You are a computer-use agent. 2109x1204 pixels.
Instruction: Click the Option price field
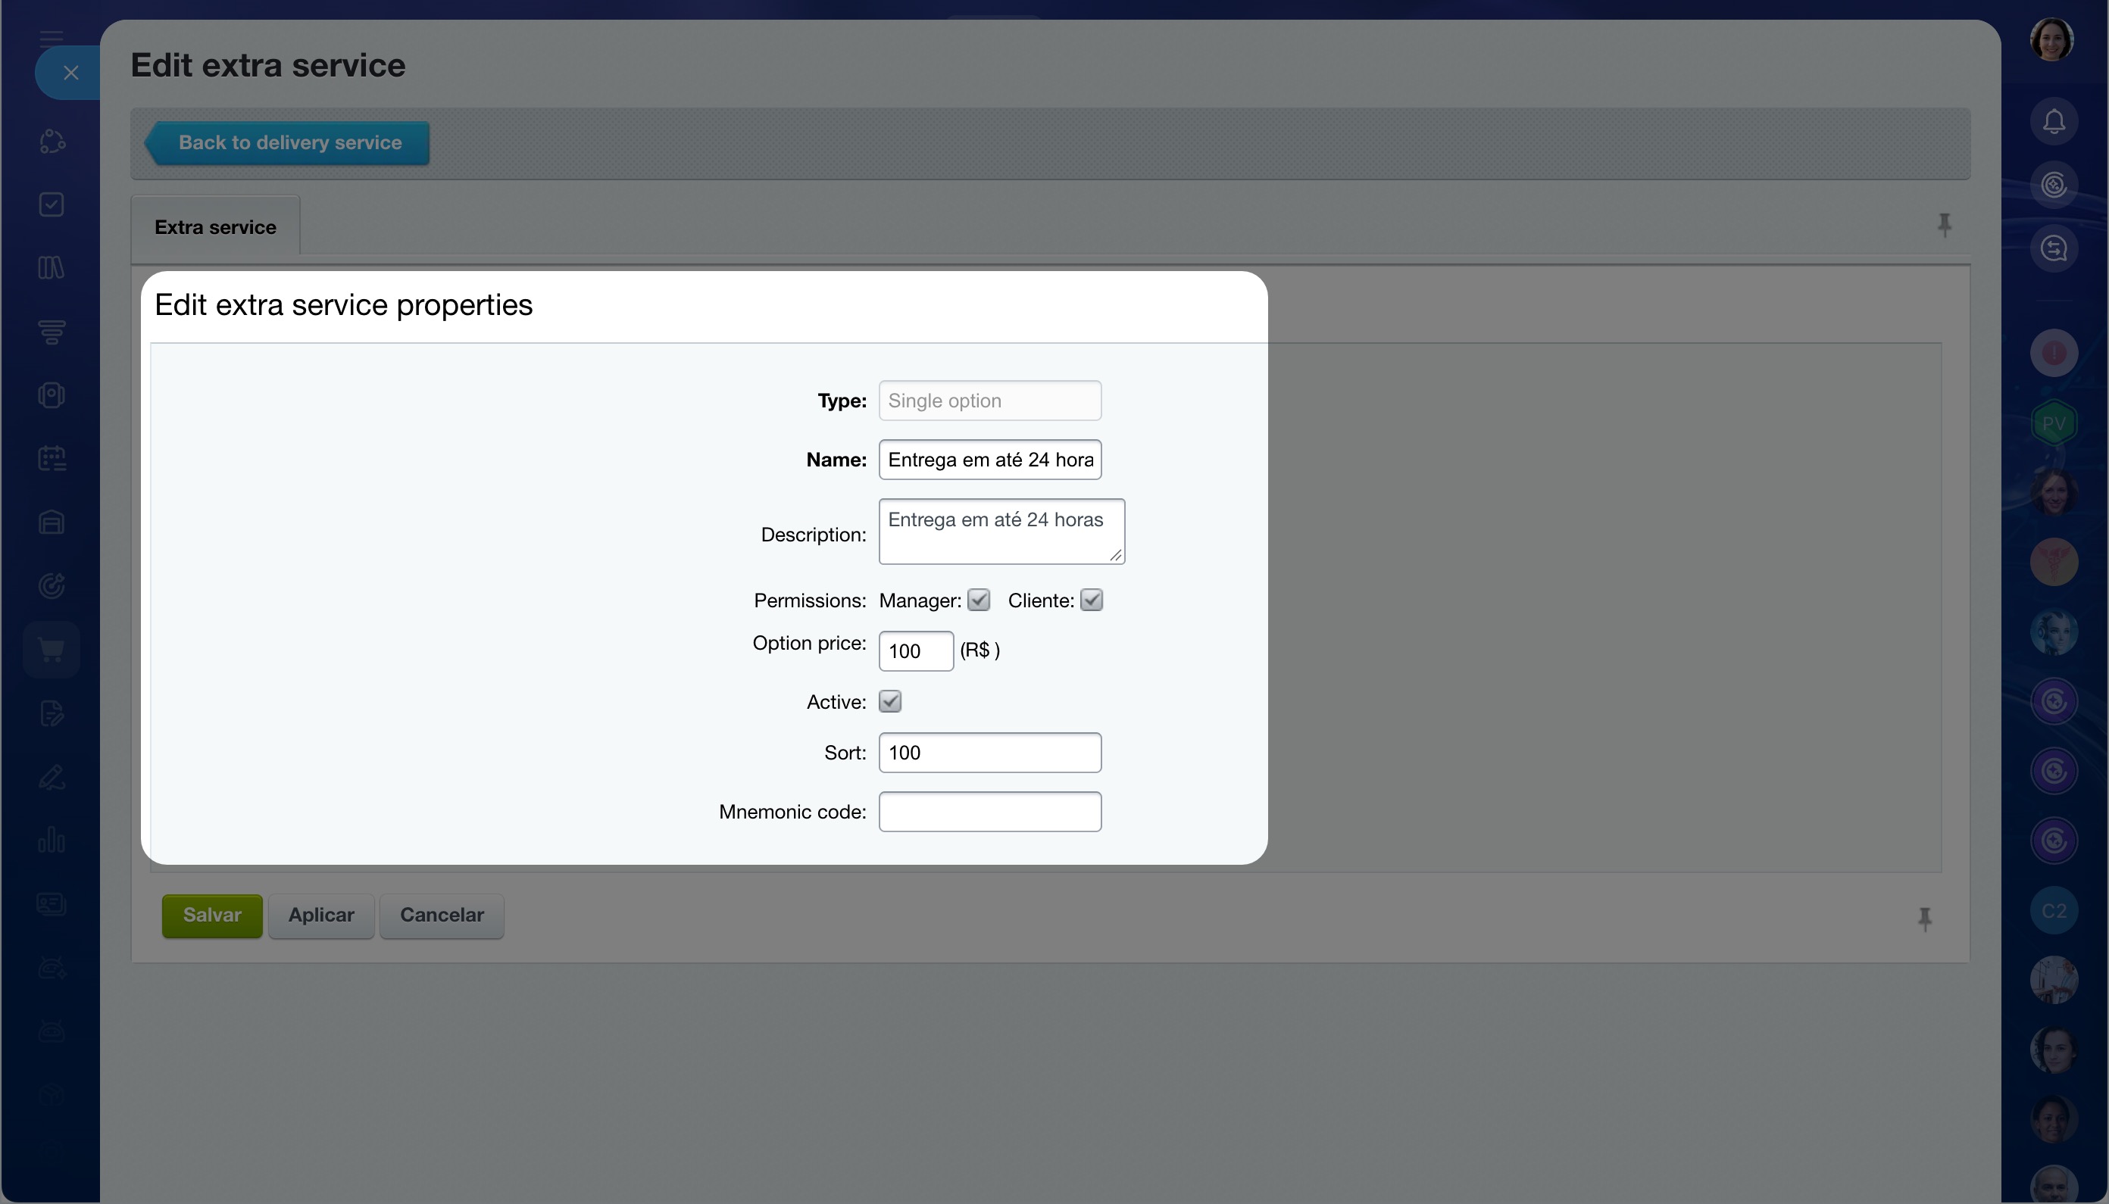(x=917, y=650)
